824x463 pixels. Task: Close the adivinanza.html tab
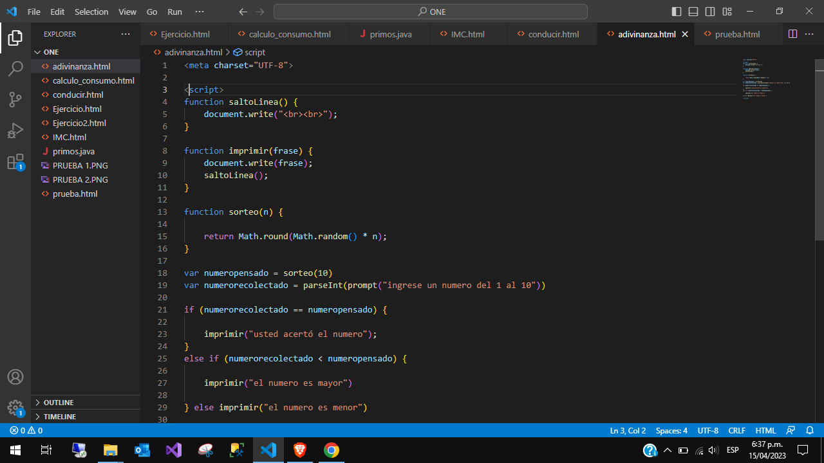tap(685, 34)
